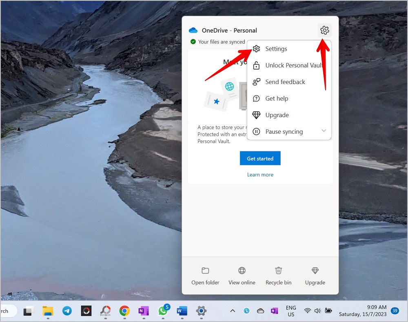Image resolution: width=408 pixels, height=322 pixels.
Task: Open Windows Settings gear on taskbar
Action: [202, 311]
